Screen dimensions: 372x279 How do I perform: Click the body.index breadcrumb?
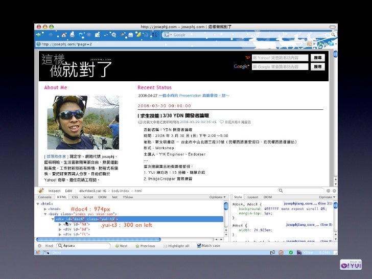pos(120,191)
